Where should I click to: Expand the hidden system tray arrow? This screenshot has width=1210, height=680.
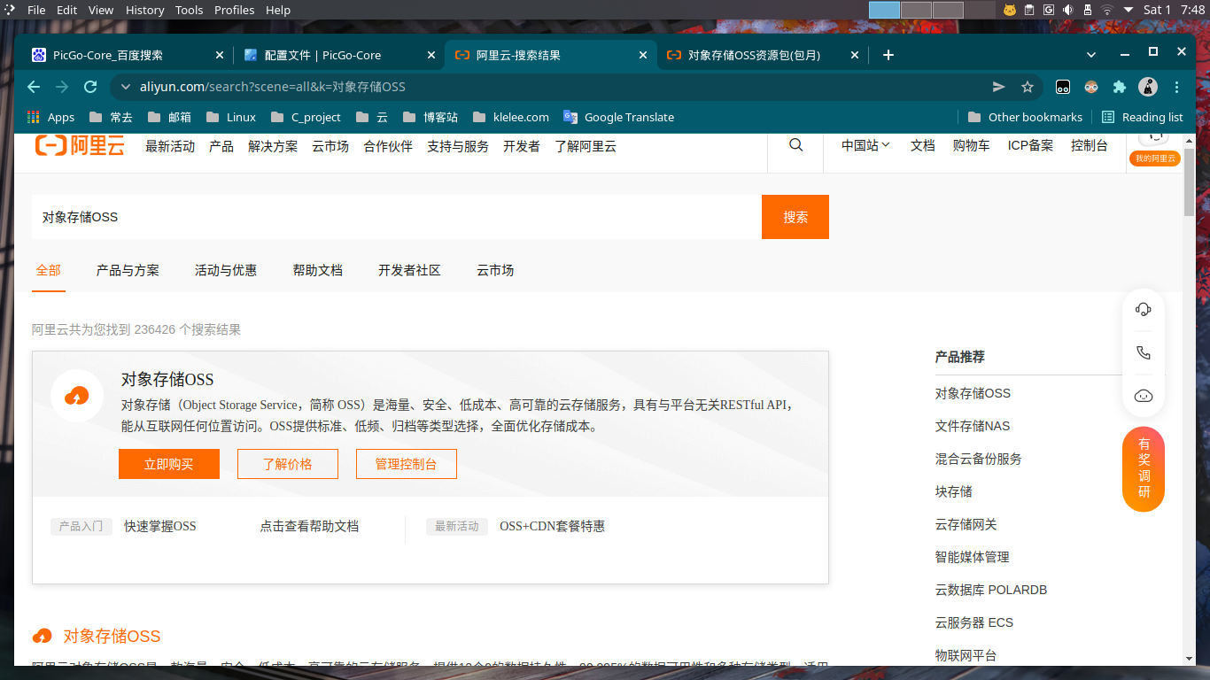1129,10
